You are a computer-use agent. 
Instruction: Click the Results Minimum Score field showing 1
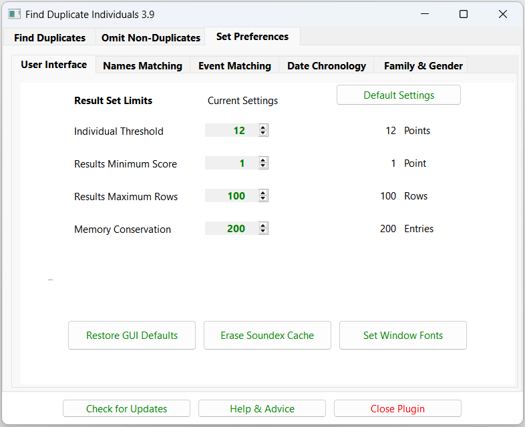pyautogui.click(x=232, y=163)
